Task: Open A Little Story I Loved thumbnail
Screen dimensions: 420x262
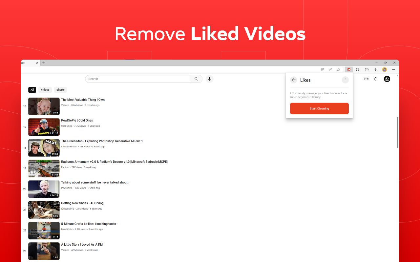Action: click(44, 251)
